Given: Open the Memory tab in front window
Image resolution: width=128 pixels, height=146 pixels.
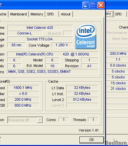Looking at the screenshot, I should [x=37, y=14].
